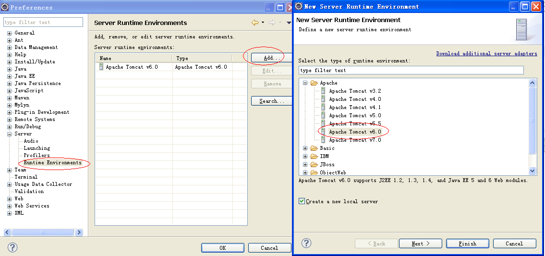Select Apache Tomcat v4.1 server icon
Viewport: 545px width, 256px height.
coord(323,107)
